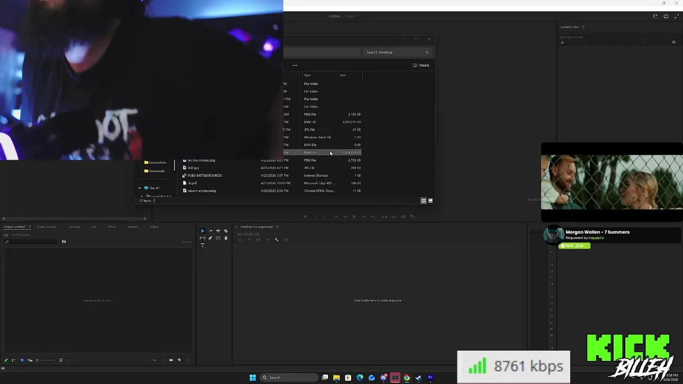This screenshot has width=683, height=384.
Task: Switch File Explorer to large icons view
Action: (x=431, y=201)
